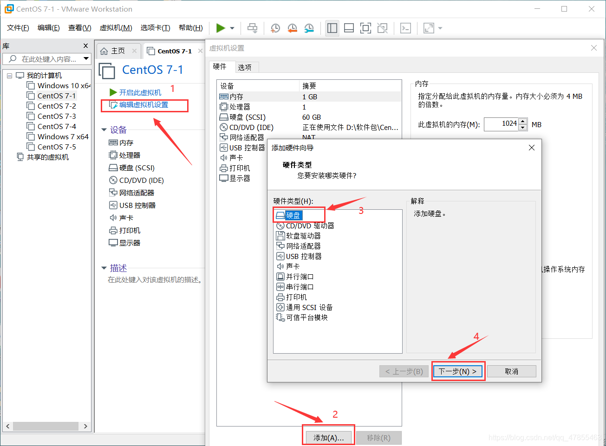
Task: Click 硬盘 (SCSI) in VM device summary
Action: click(132, 168)
